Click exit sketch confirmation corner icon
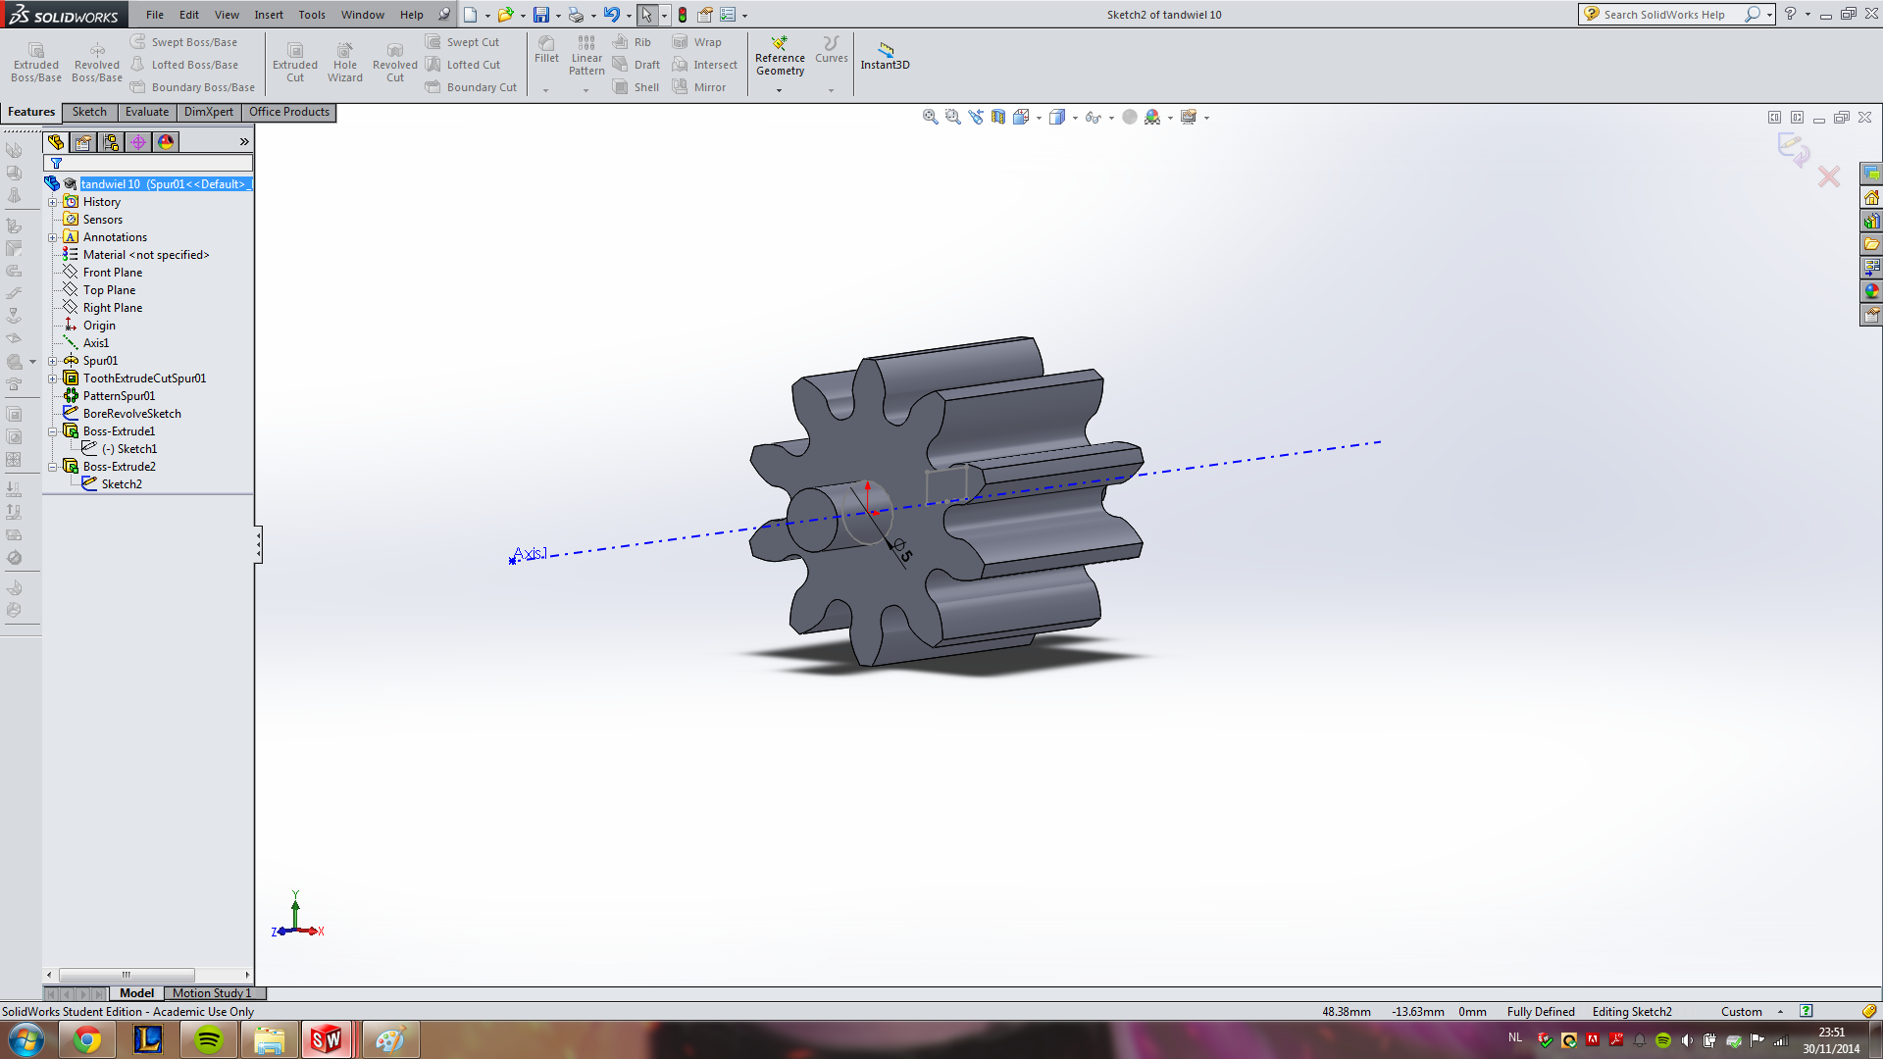 1794,149
